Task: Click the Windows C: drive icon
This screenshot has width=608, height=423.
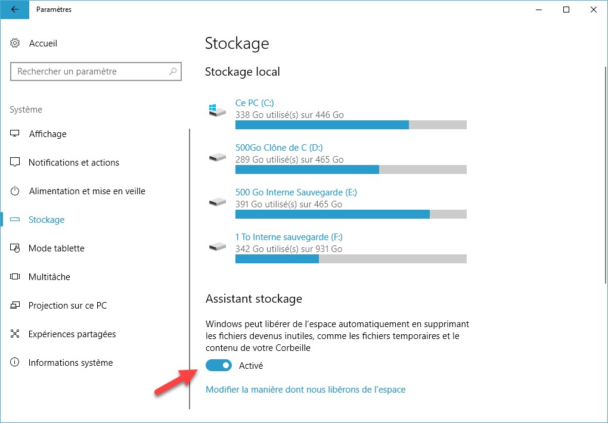Action: pos(218,110)
